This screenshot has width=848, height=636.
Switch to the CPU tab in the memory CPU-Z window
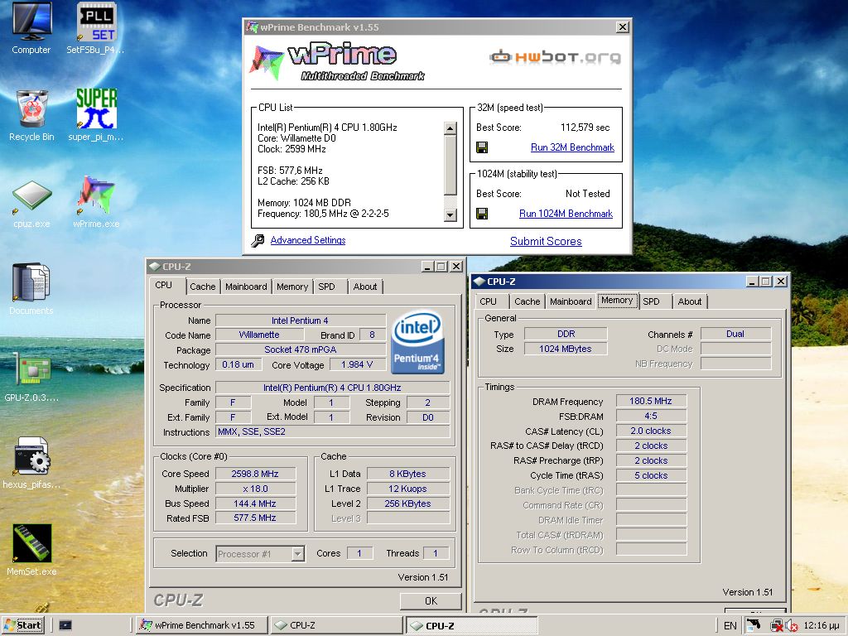(x=488, y=301)
